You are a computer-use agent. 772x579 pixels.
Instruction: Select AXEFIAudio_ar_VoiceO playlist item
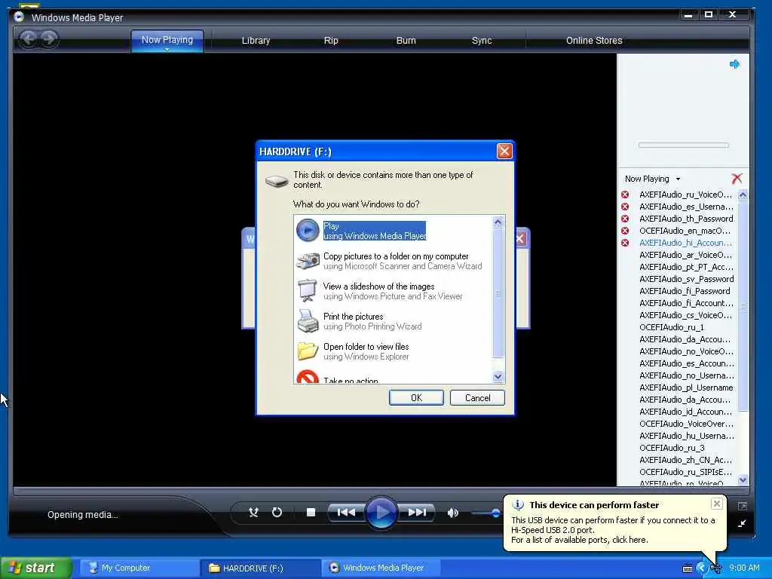pos(685,255)
